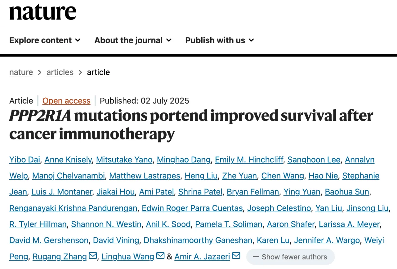Open author Dhakshinamoorthy Ganeshan

pyautogui.click(x=198, y=240)
